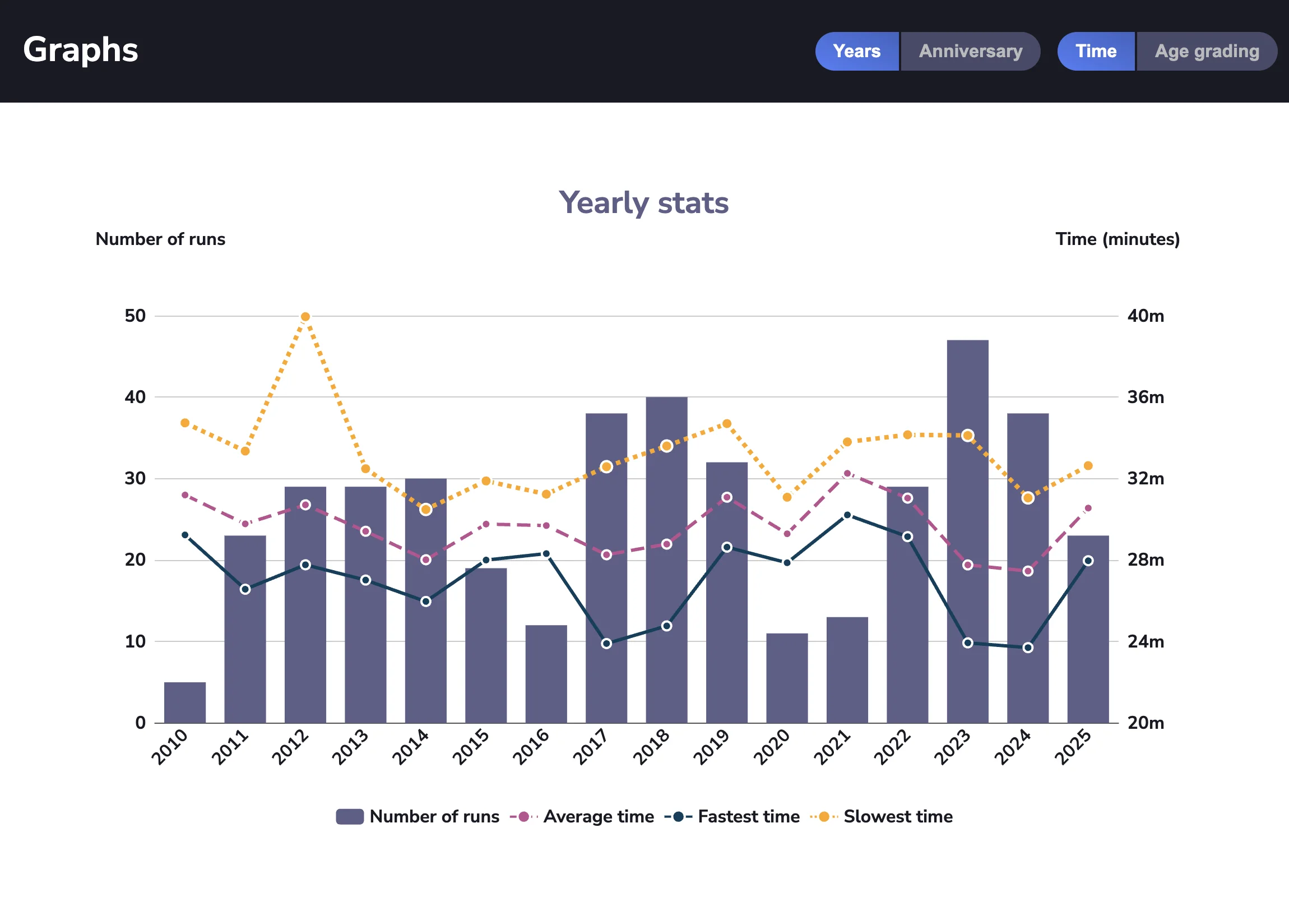Select the Years tab
The height and width of the screenshot is (897, 1289).
point(857,51)
